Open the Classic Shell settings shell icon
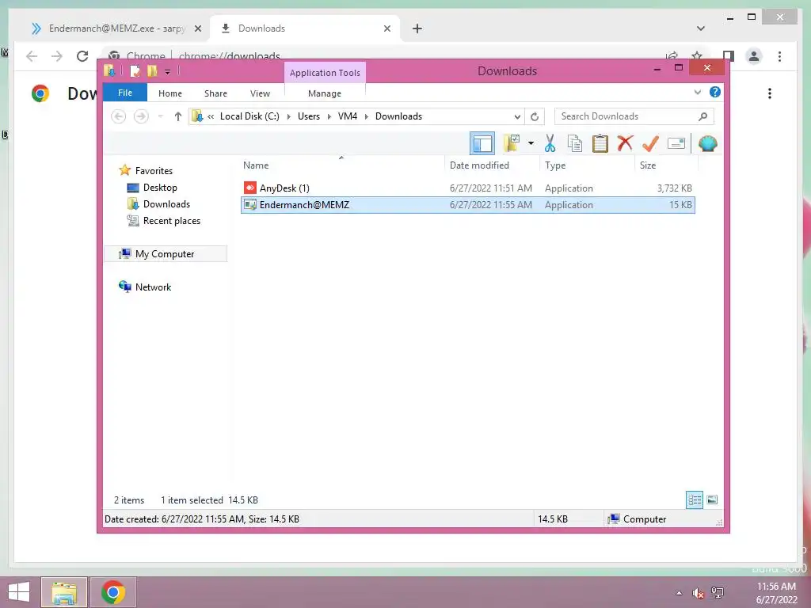Screen dimensions: 811x608 [707, 143]
